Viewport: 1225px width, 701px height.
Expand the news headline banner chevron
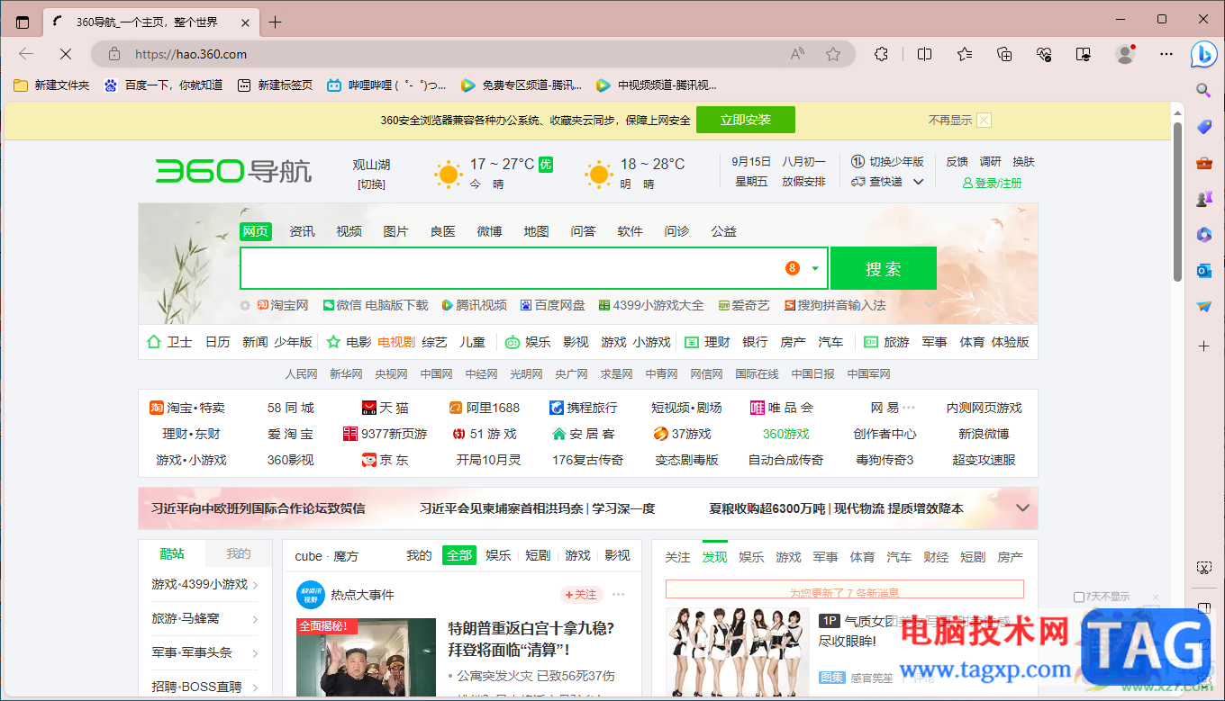[x=1022, y=508]
